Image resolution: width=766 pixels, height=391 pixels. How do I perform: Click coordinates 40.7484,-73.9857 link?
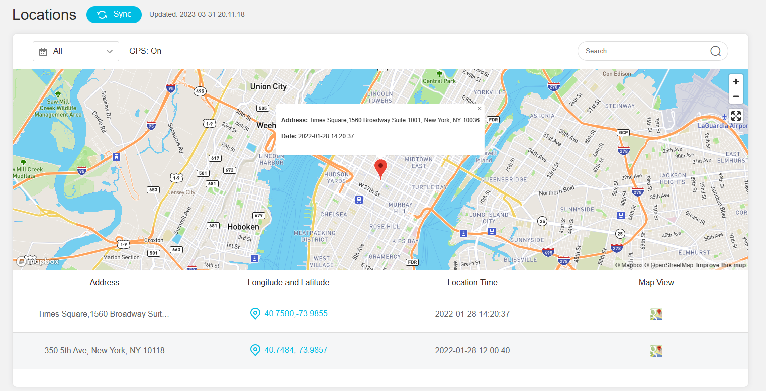pyautogui.click(x=296, y=350)
